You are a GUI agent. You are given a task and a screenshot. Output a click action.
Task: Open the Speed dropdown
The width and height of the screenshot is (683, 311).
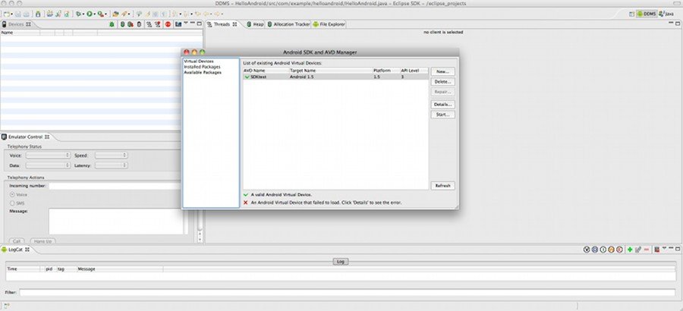pyautogui.click(x=112, y=155)
